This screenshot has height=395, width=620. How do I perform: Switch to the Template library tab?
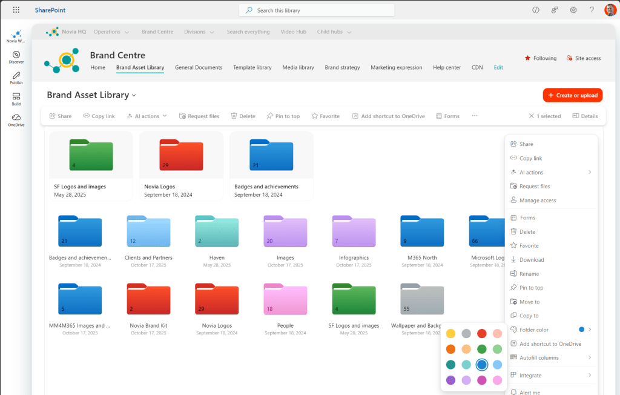[x=252, y=67]
